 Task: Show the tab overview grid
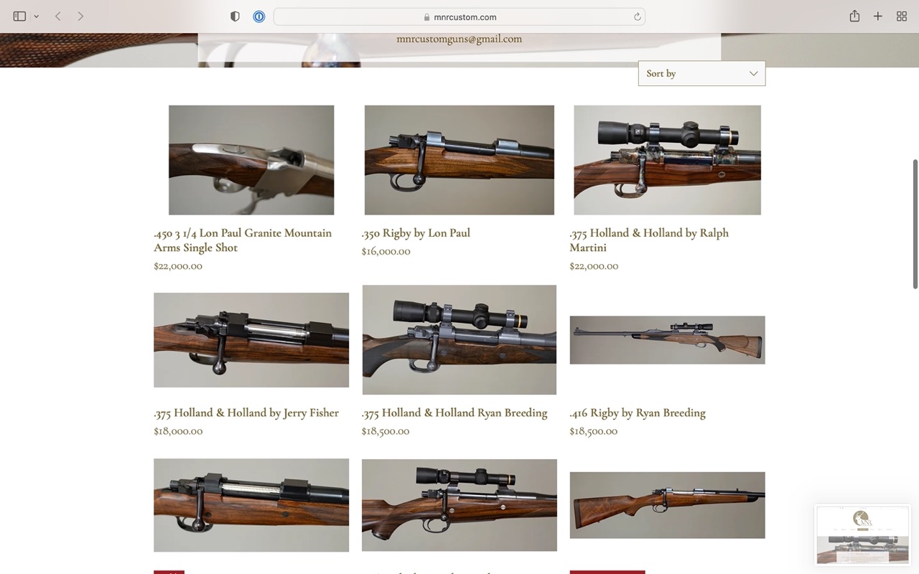902,17
